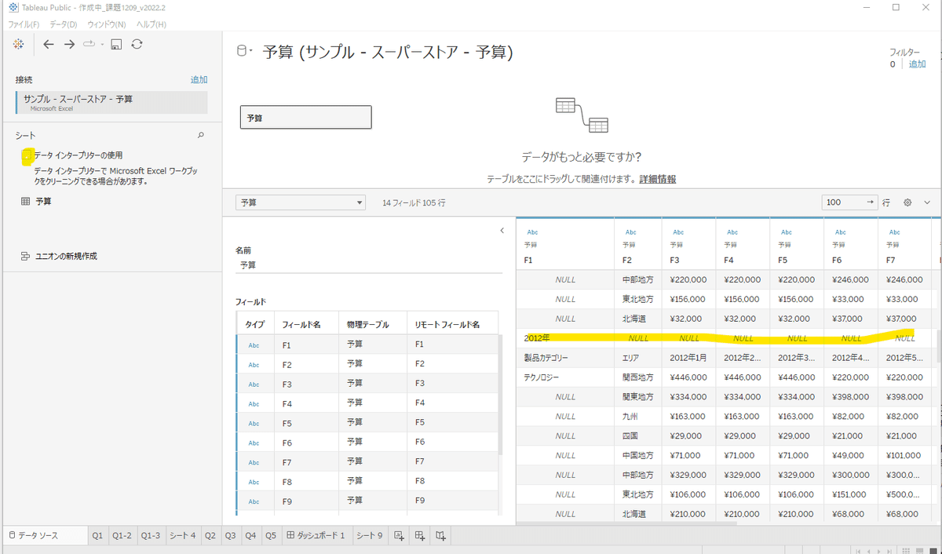
Task: Click the 物理テーブル column header
Action: 372,324
